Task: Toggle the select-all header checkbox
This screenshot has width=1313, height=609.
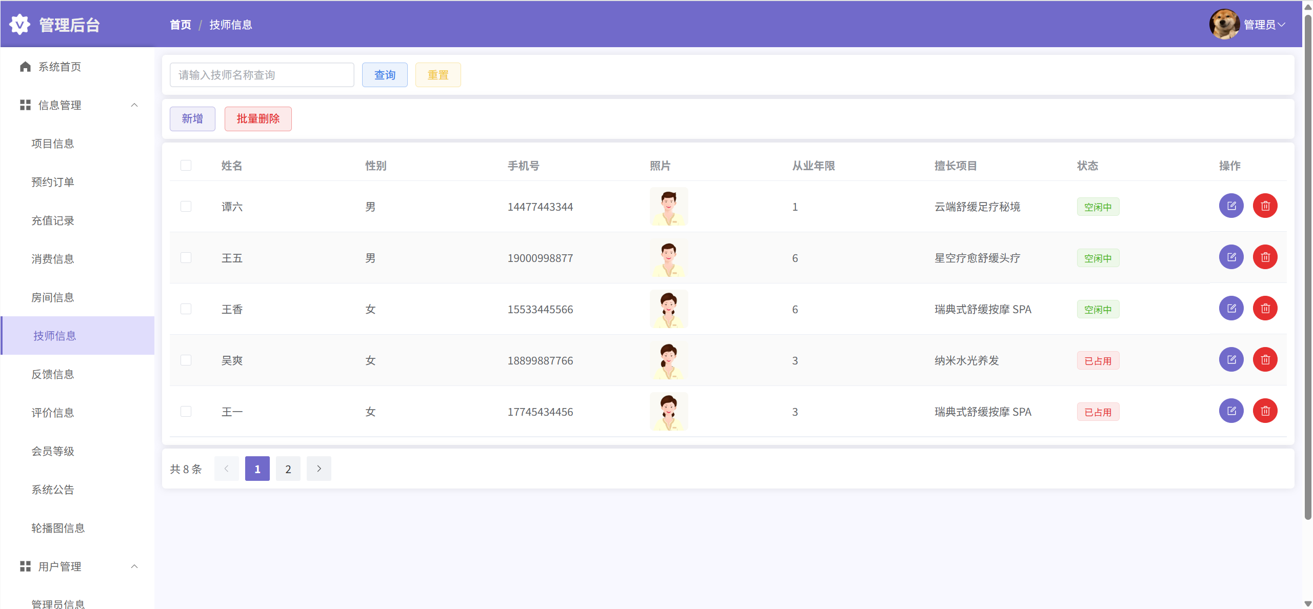Action: tap(186, 165)
